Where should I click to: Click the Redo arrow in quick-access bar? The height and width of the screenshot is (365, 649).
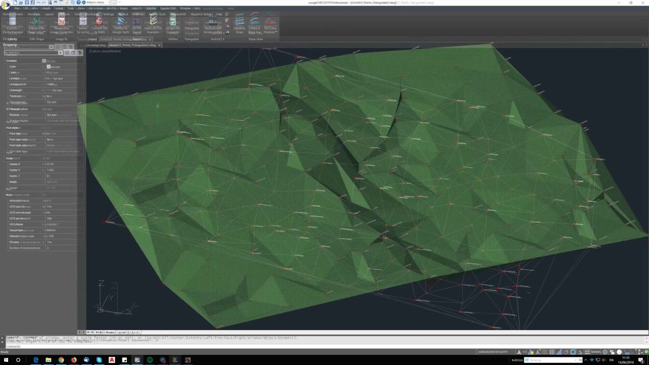(x=44, y=3)
